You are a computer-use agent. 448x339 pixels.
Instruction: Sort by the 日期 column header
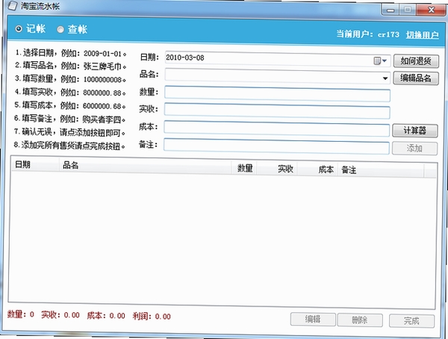tap(35, 164)
